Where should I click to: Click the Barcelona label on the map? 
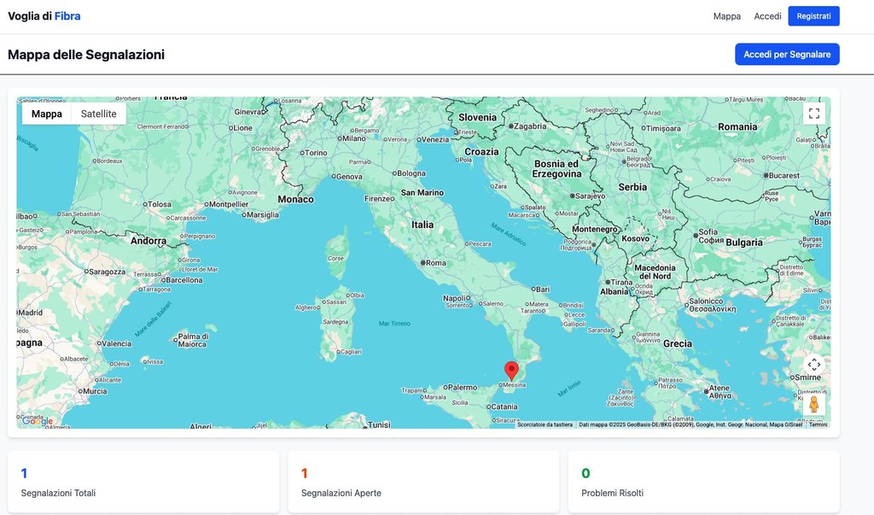pyautogui.click(x=184, y=279)
